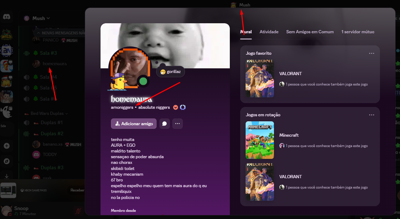The height and width of the screenshot is (219, 400).
Task: Join voice channel Duplas #3
Action: pyautogui.click(x=52, y=167)
